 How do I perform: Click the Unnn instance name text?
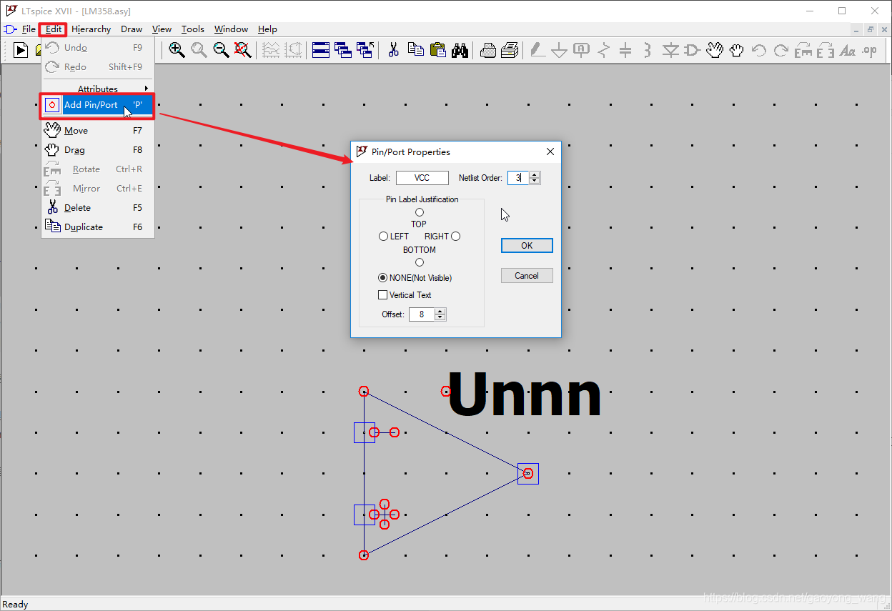pos(525,394)
